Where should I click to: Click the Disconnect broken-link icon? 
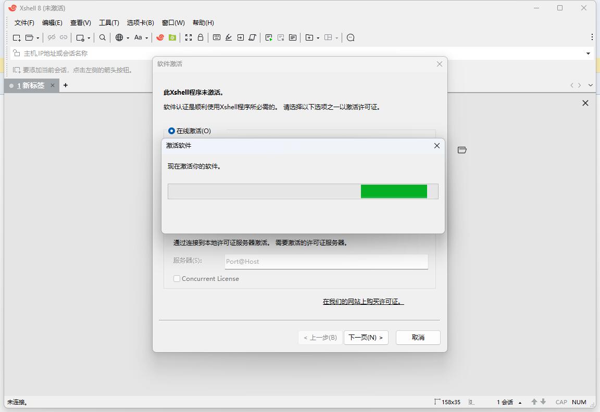51,37
